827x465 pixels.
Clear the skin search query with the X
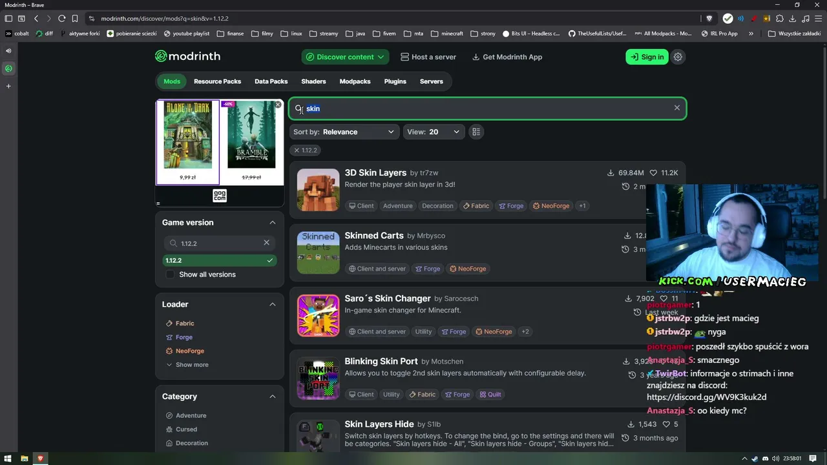point(677,108)
